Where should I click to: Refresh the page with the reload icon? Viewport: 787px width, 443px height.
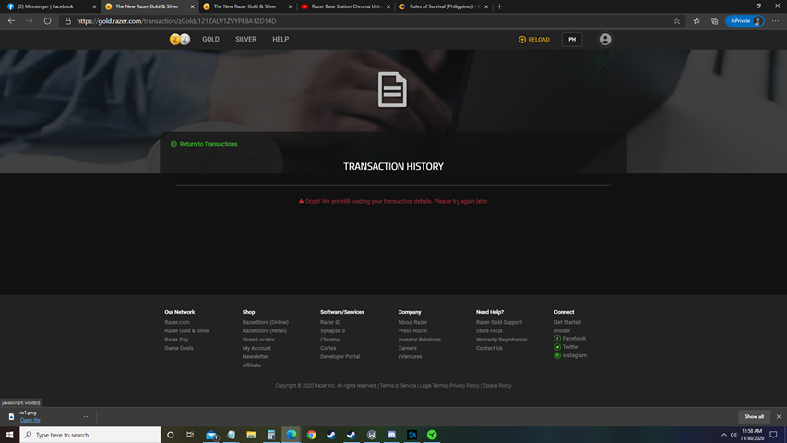[x=47, y=21]
